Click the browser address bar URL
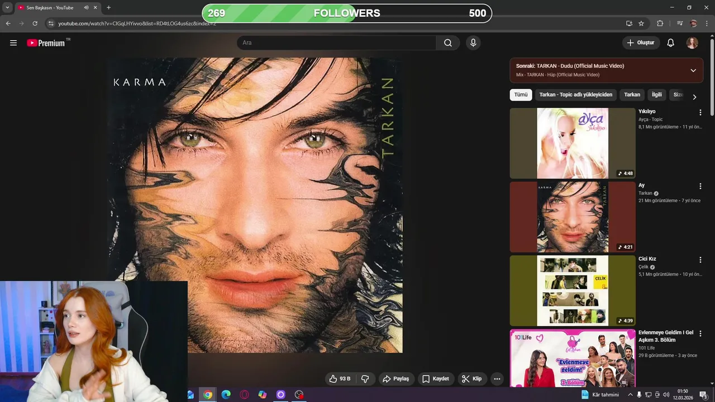715x402 pixels. pyautogui.click(x=137, y=23)
